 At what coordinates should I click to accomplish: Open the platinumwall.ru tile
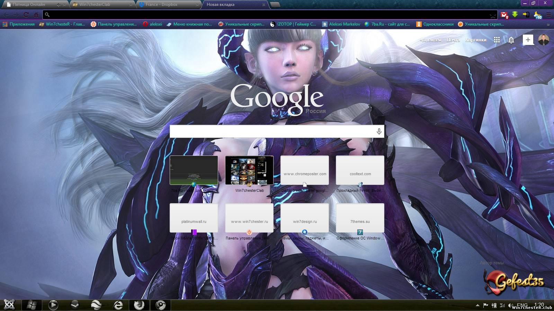point(194,218)
